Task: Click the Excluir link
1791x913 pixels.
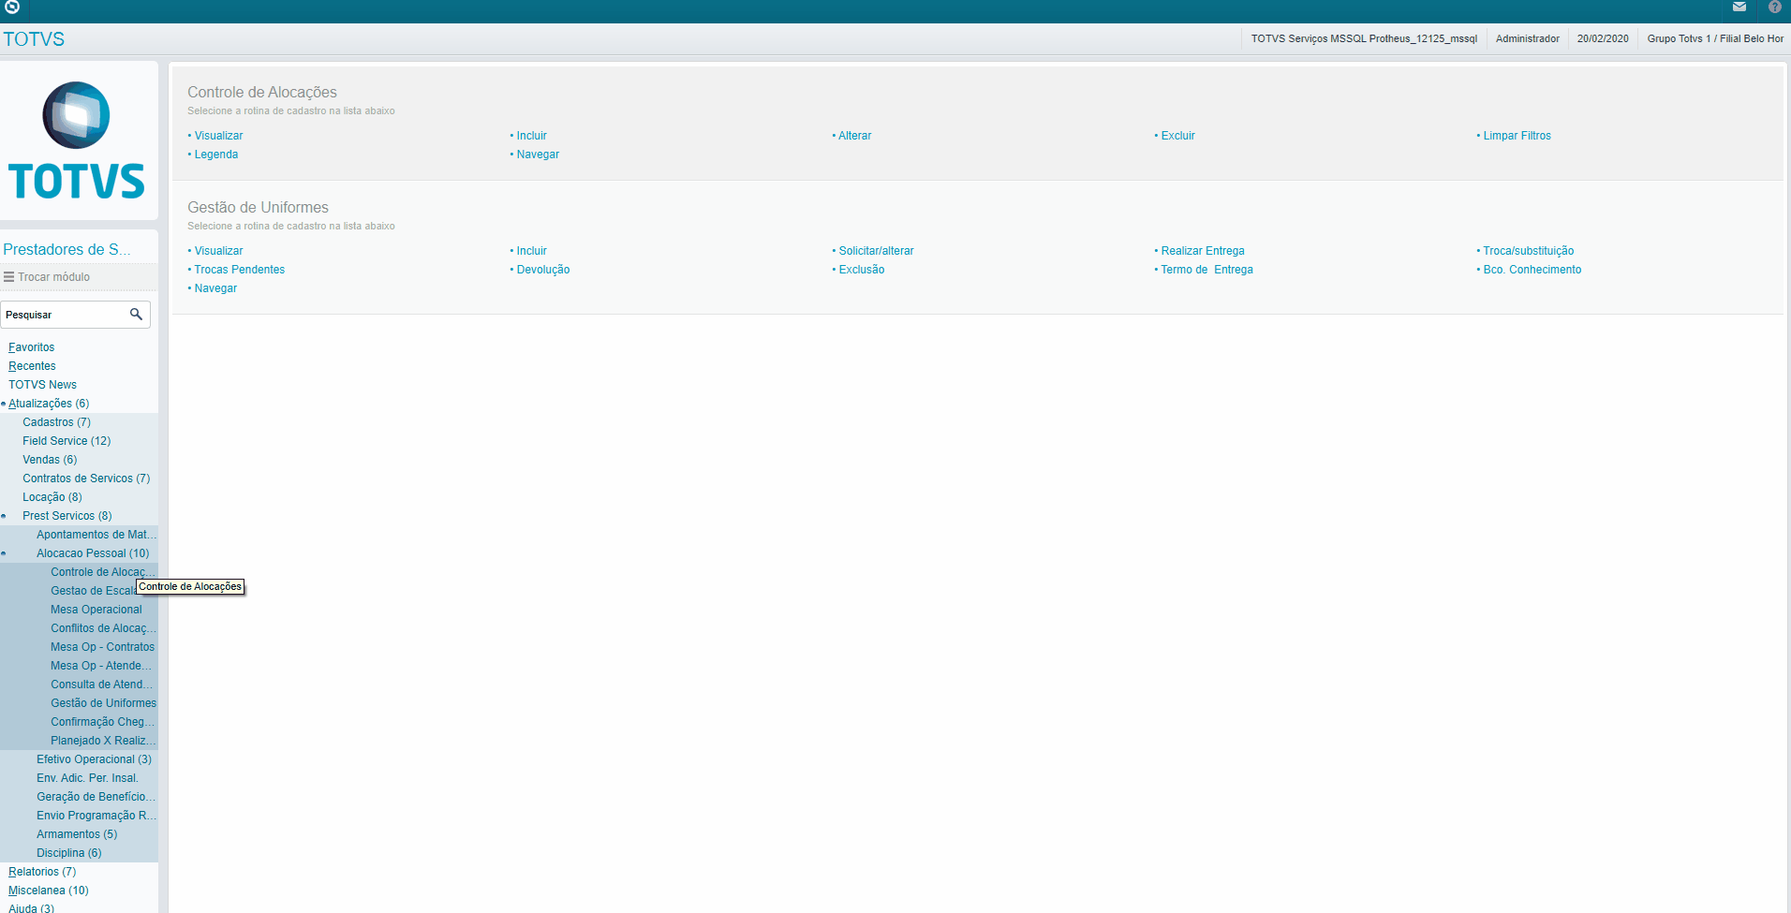Action: (x=1177, y=136)
